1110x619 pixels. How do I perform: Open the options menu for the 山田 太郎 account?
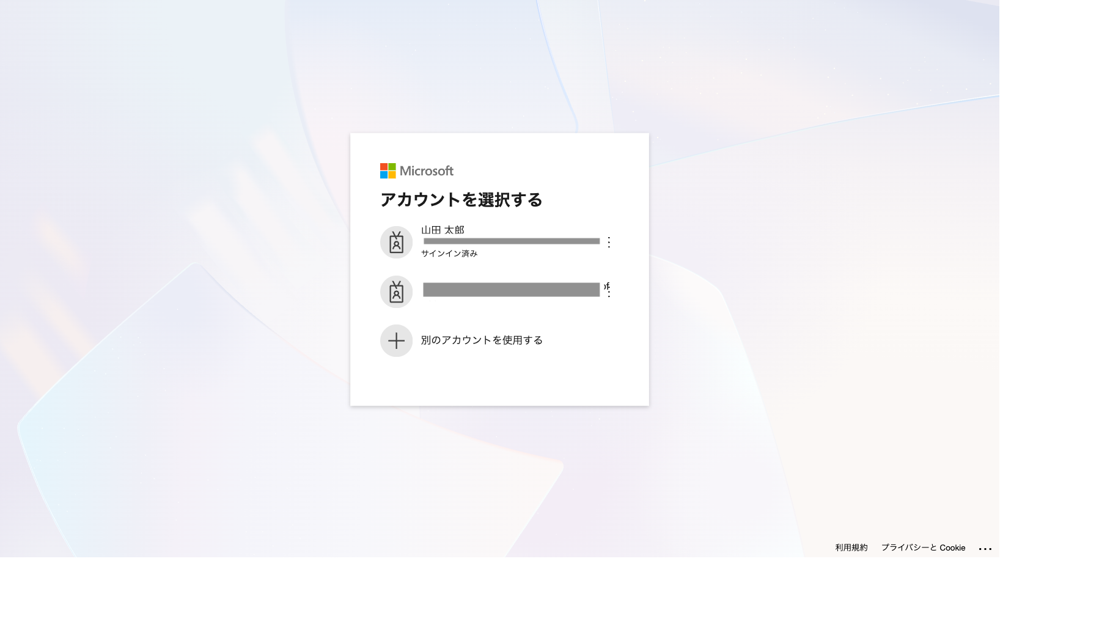tap(609, 242)
